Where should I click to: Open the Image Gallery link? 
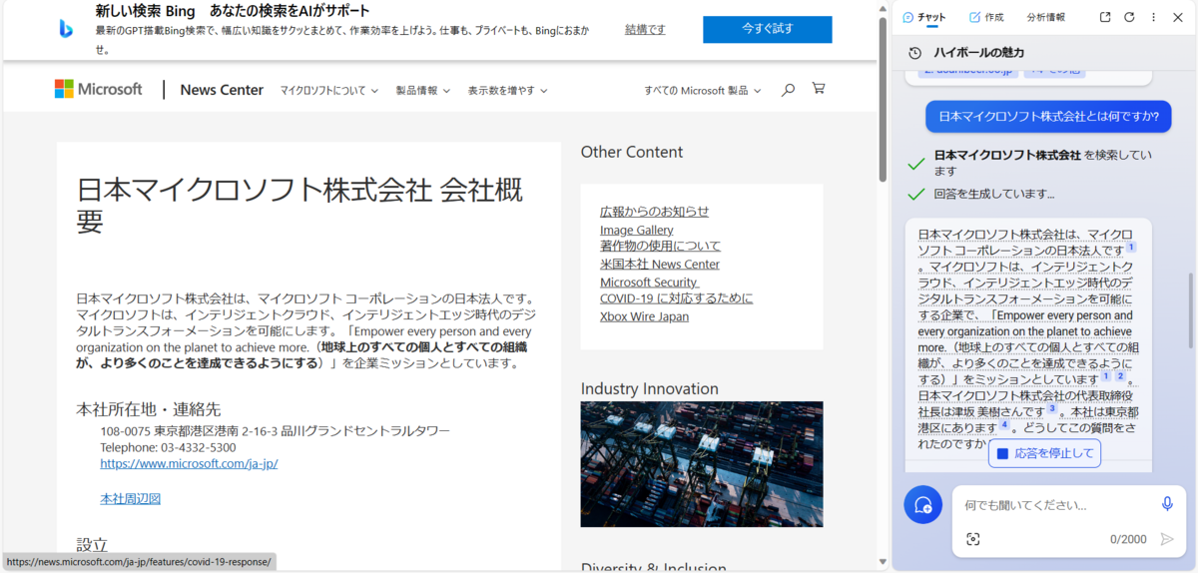coord(636,230)
